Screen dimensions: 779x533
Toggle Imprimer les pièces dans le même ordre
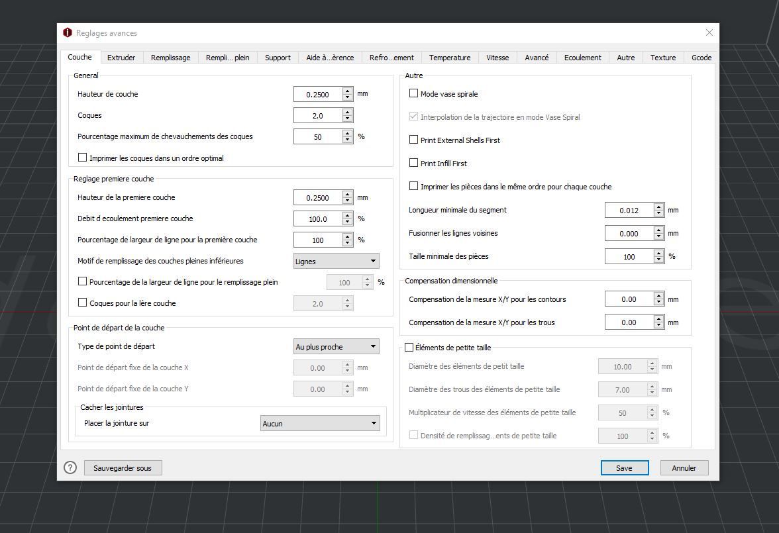point(413,186)
